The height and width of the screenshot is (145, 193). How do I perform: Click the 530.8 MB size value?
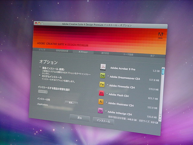(152, 117)
